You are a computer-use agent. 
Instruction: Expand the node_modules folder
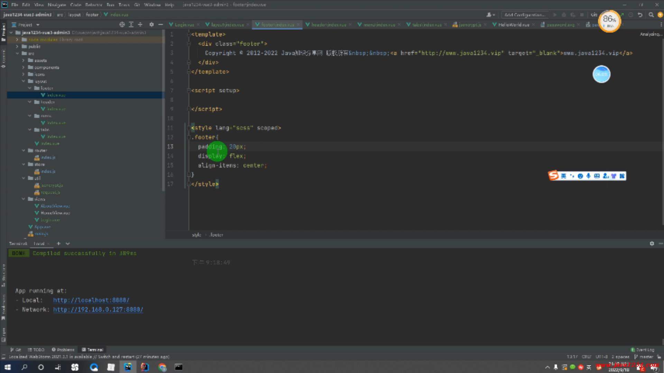17,39
